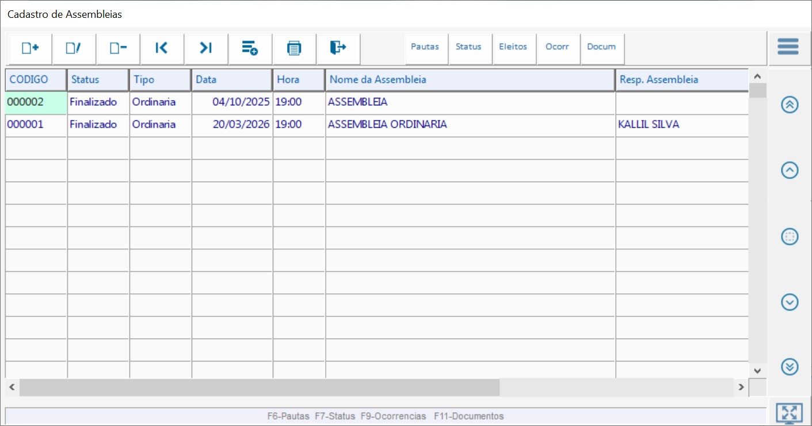Viewport: 812px width, 426px height.
Task: Click the horizontal scrollbar right arrow
Action: tap(741, 387)
